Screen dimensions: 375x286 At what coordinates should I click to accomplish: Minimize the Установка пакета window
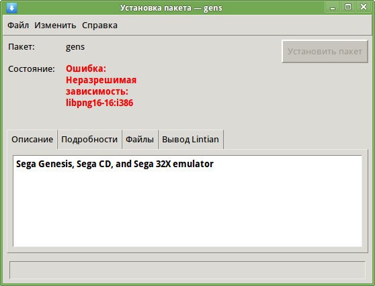coord(333,7)
